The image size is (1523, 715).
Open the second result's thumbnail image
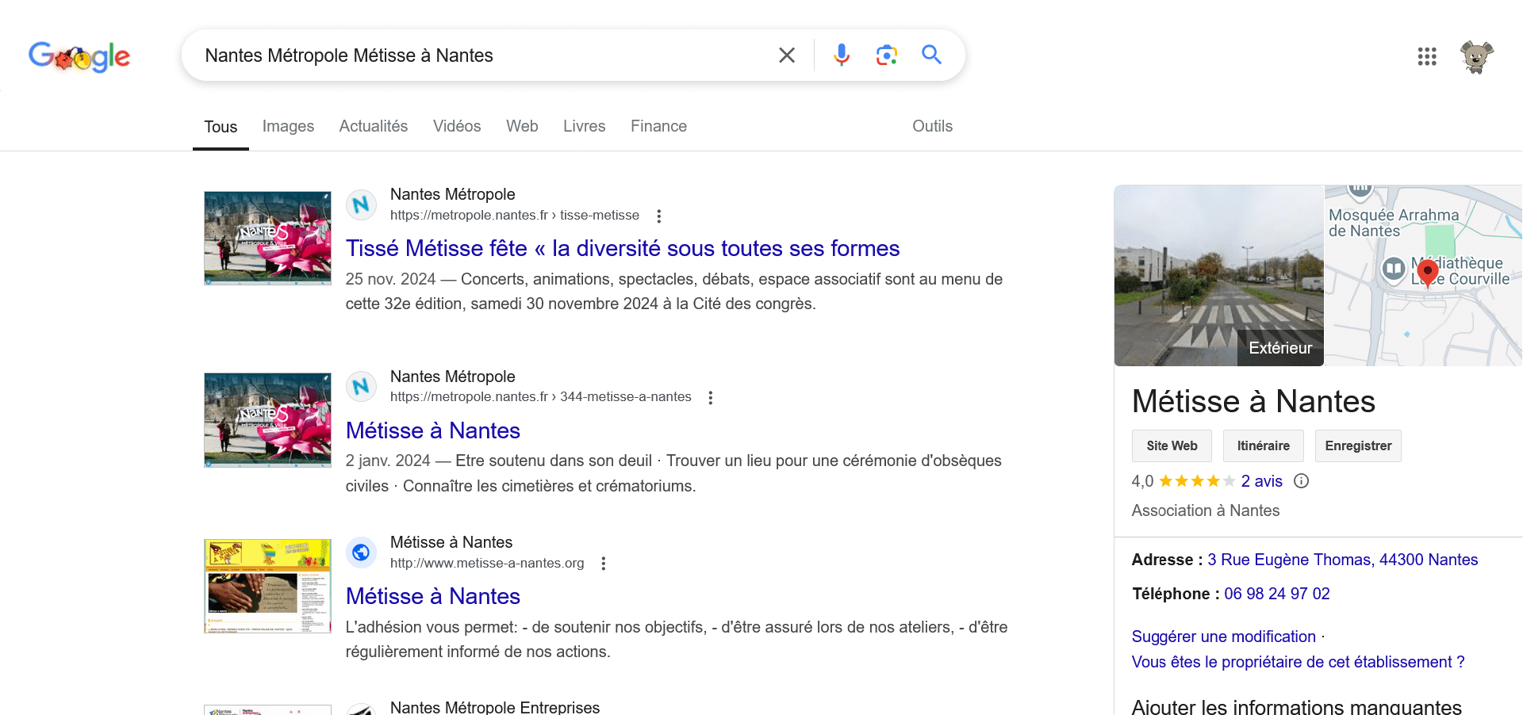coord(267,420)
